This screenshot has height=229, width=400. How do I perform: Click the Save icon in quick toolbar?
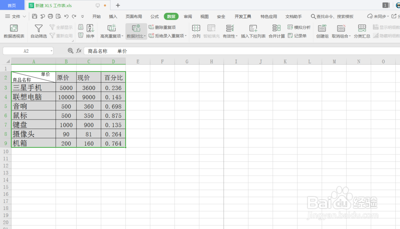[34, 16]
